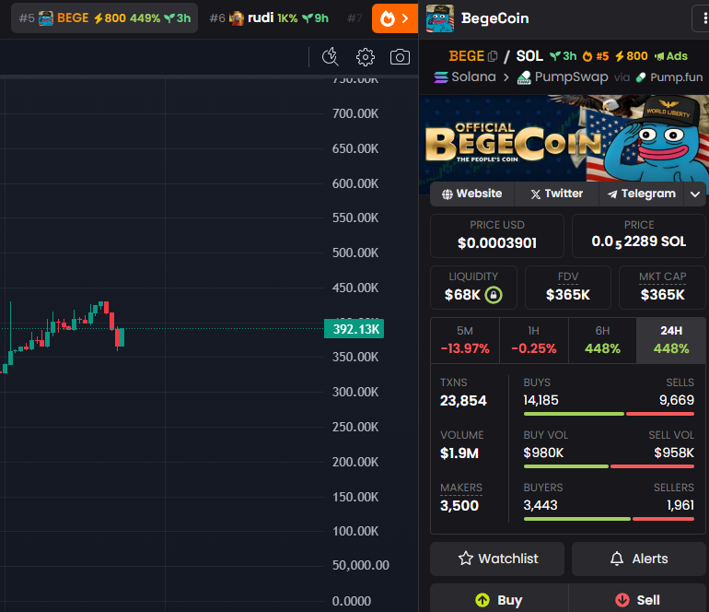Image resolution: width=709 pixels, height=612 pixels.
Task: Click the #5 flame rank badge
Action: pos(596,56)
